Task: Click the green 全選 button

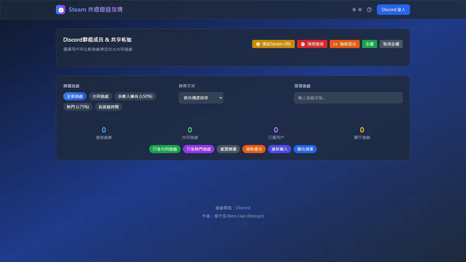Action: [x=369, y=44]
